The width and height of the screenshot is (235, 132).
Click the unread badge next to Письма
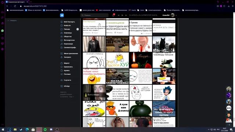(x=77, y=29)
